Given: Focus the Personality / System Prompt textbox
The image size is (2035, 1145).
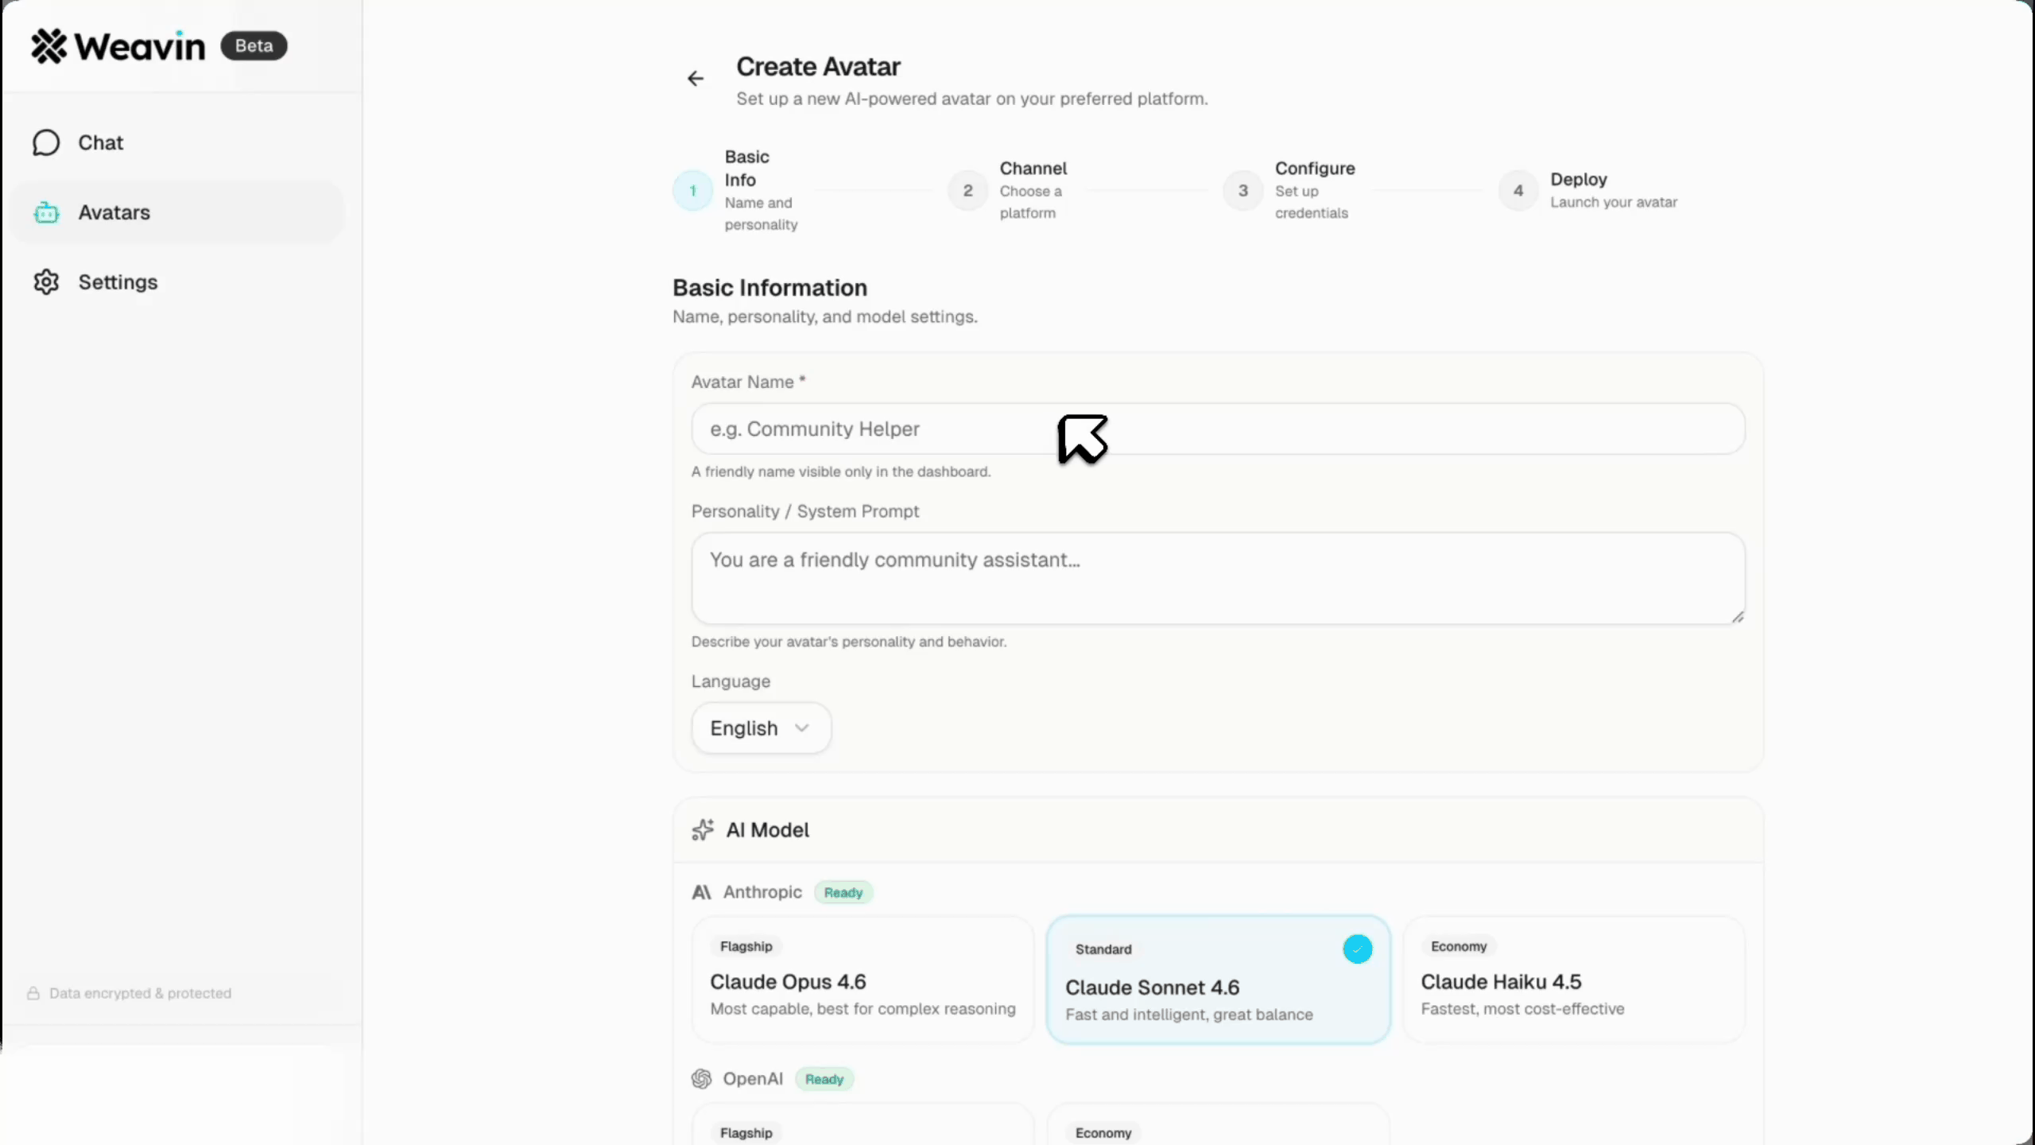Looking at the screenshot, I should coord(1217,579).
